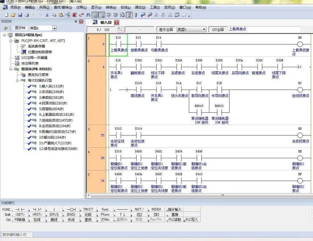Screen dimensions: 313x241
Task: Click the 指令输入 function key
Action: pyautogui.click(x=175, y=209)
